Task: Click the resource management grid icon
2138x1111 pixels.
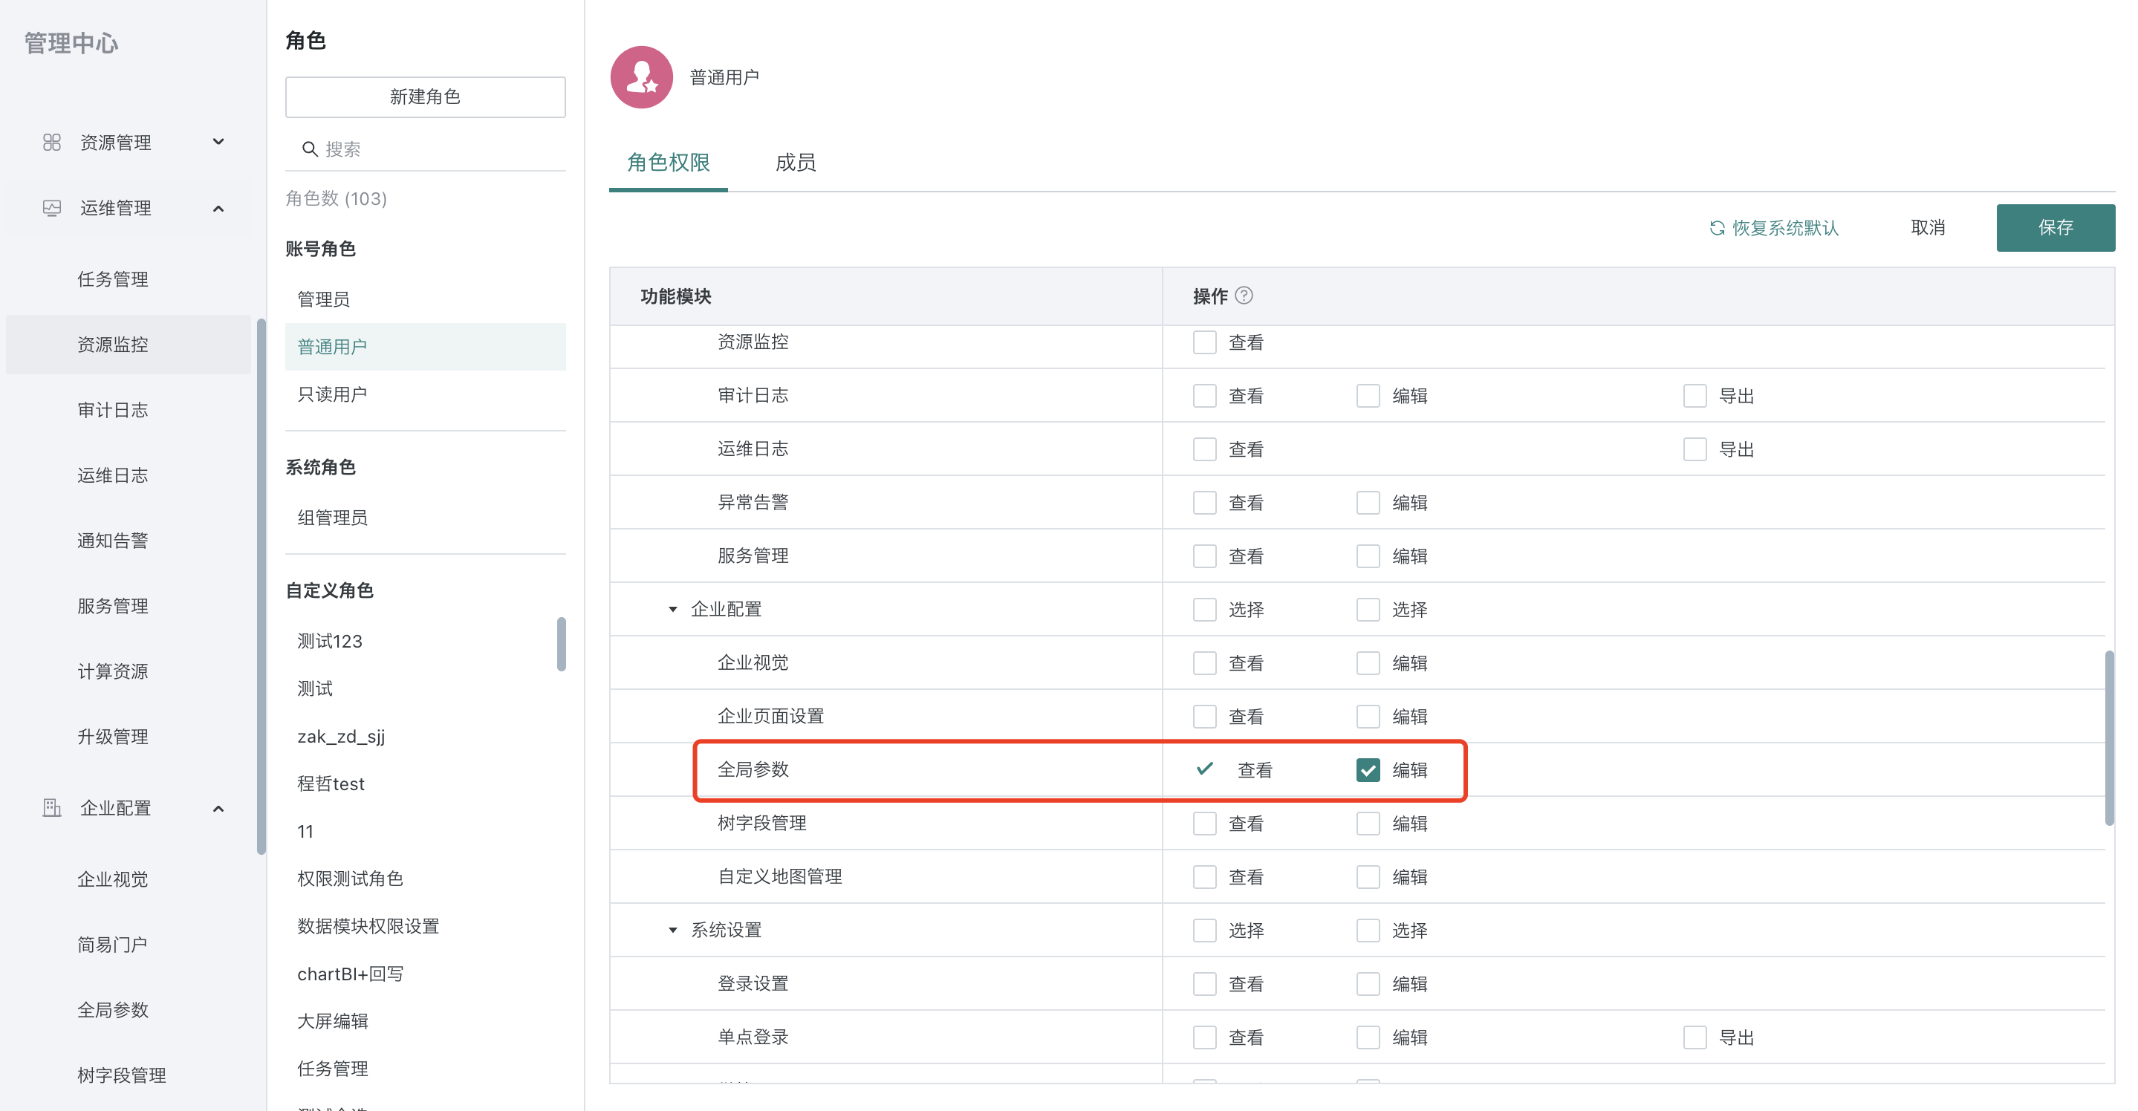Action: 51,143
